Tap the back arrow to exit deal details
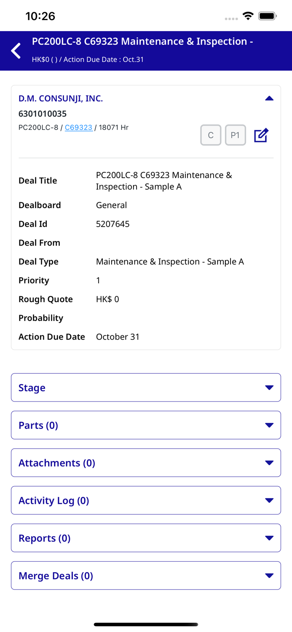 [16, 51]
